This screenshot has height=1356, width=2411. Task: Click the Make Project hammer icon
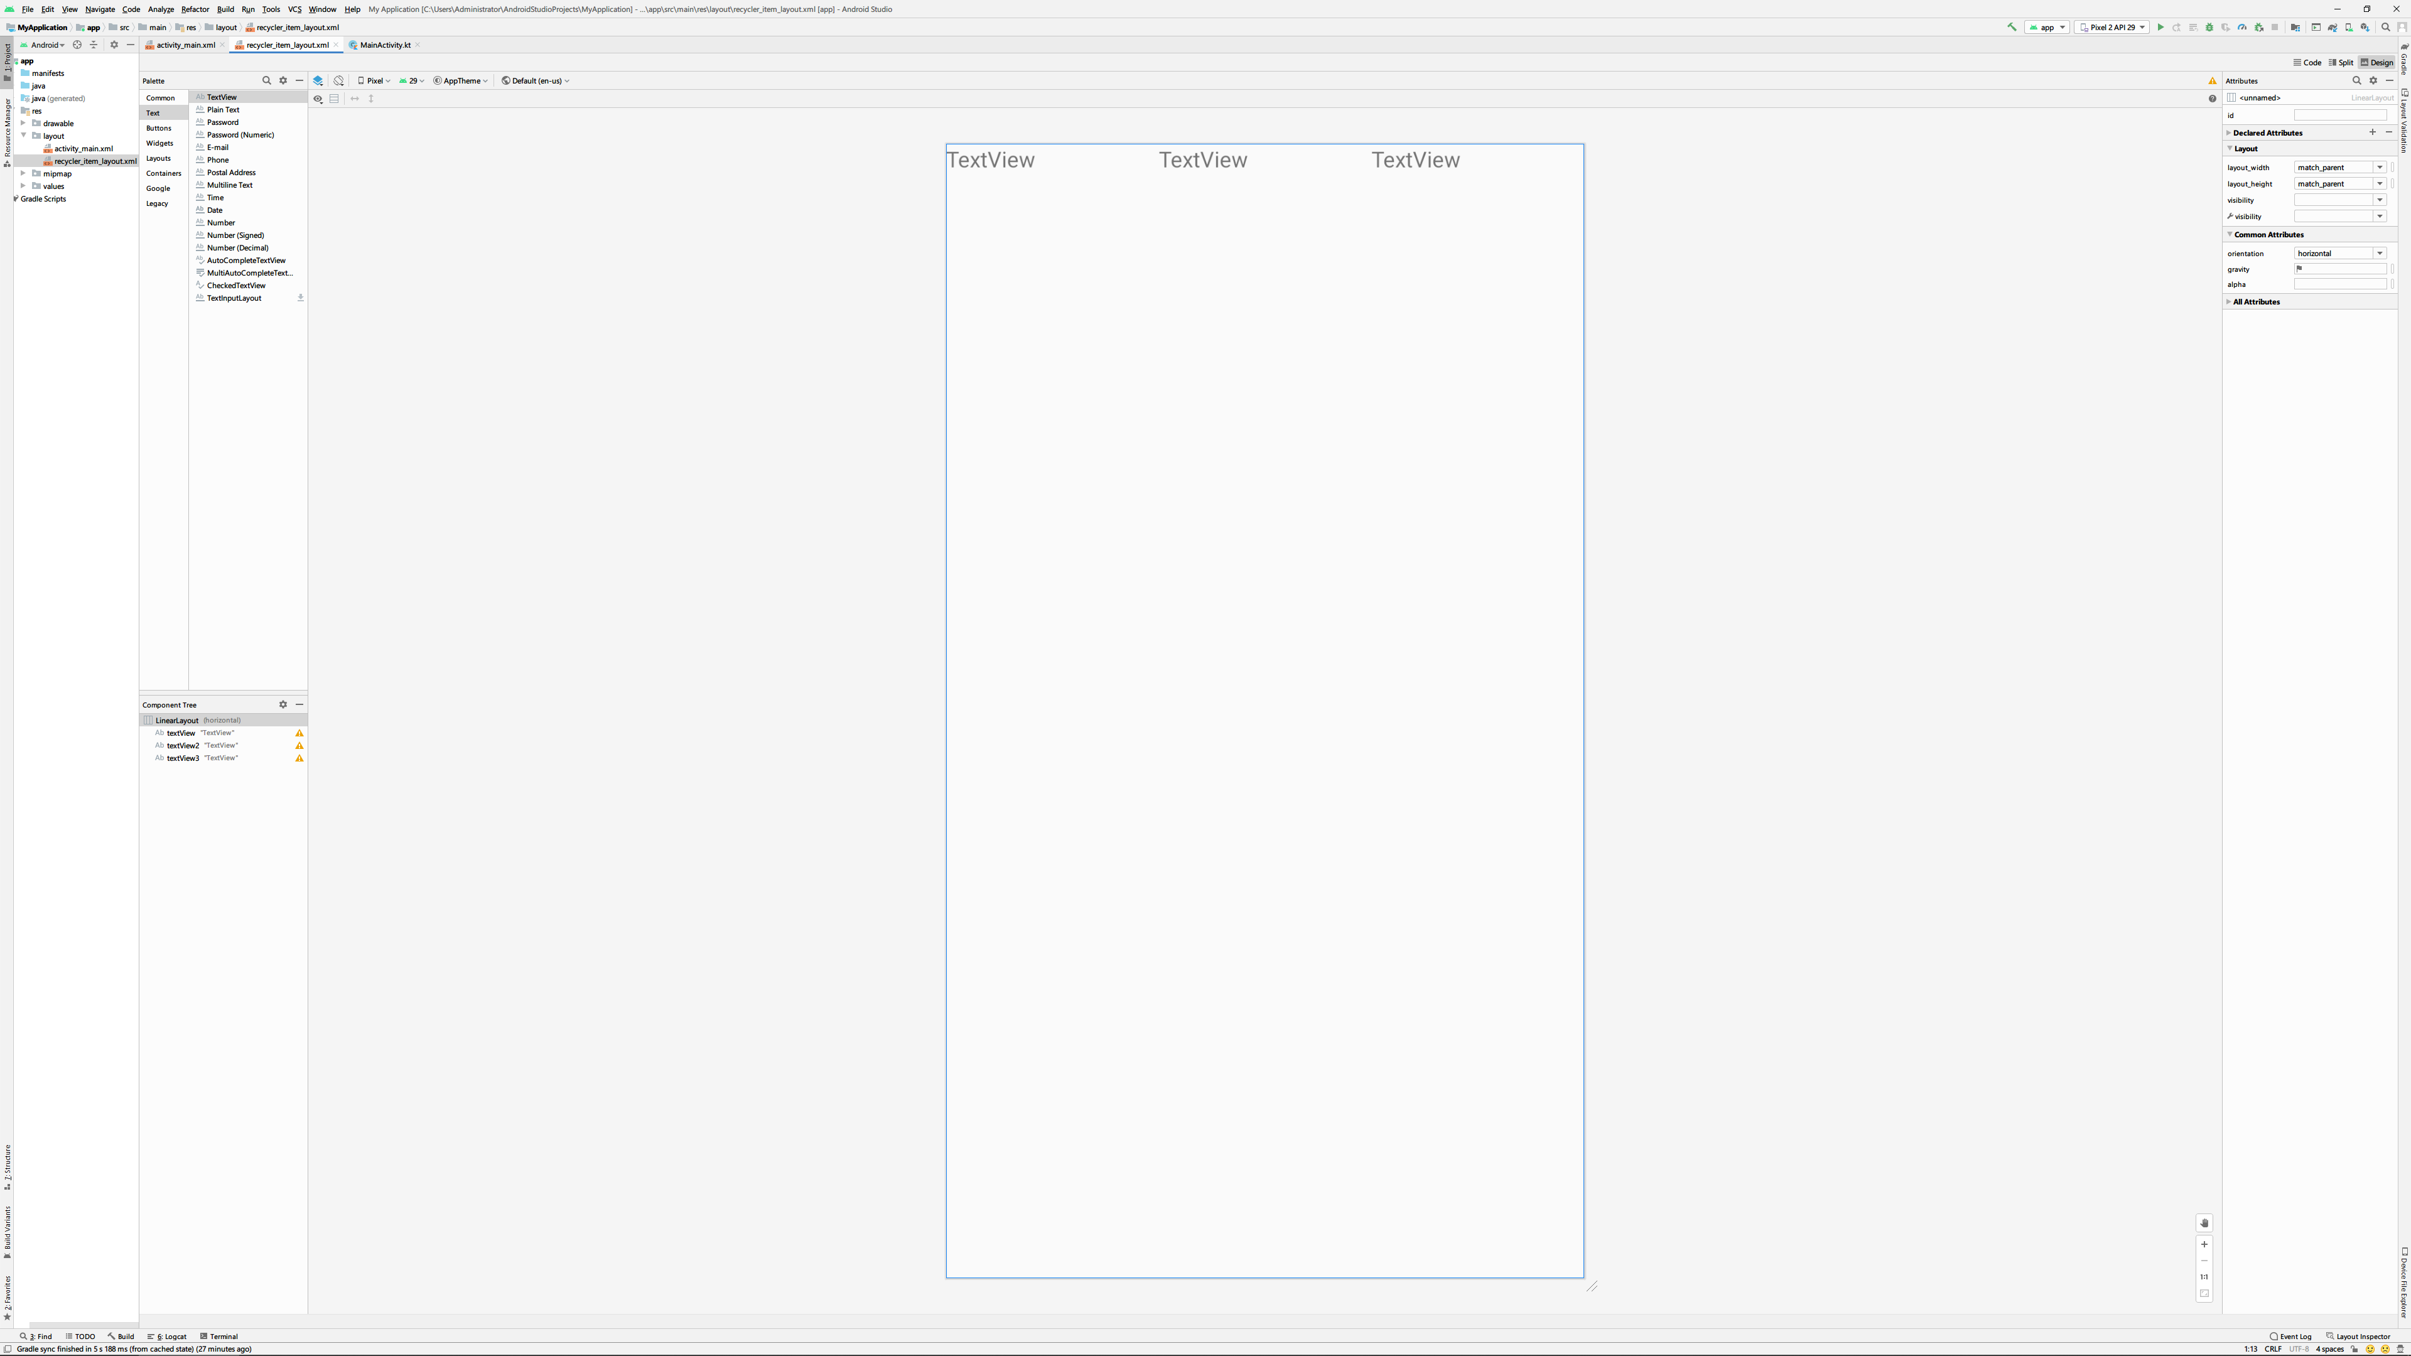pyautogui.click(x=2011, y=27)
